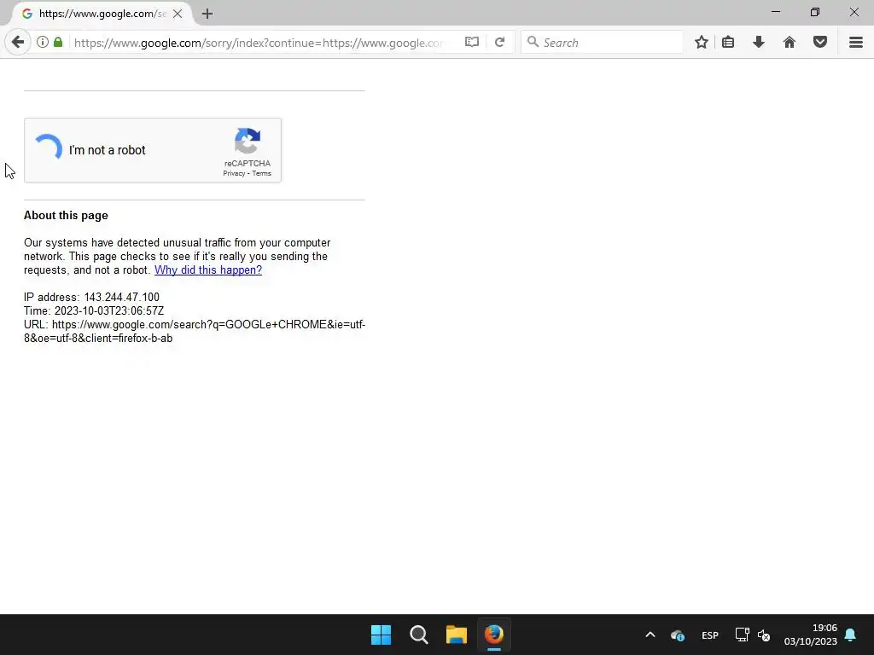Open the notifications bell

851,635
